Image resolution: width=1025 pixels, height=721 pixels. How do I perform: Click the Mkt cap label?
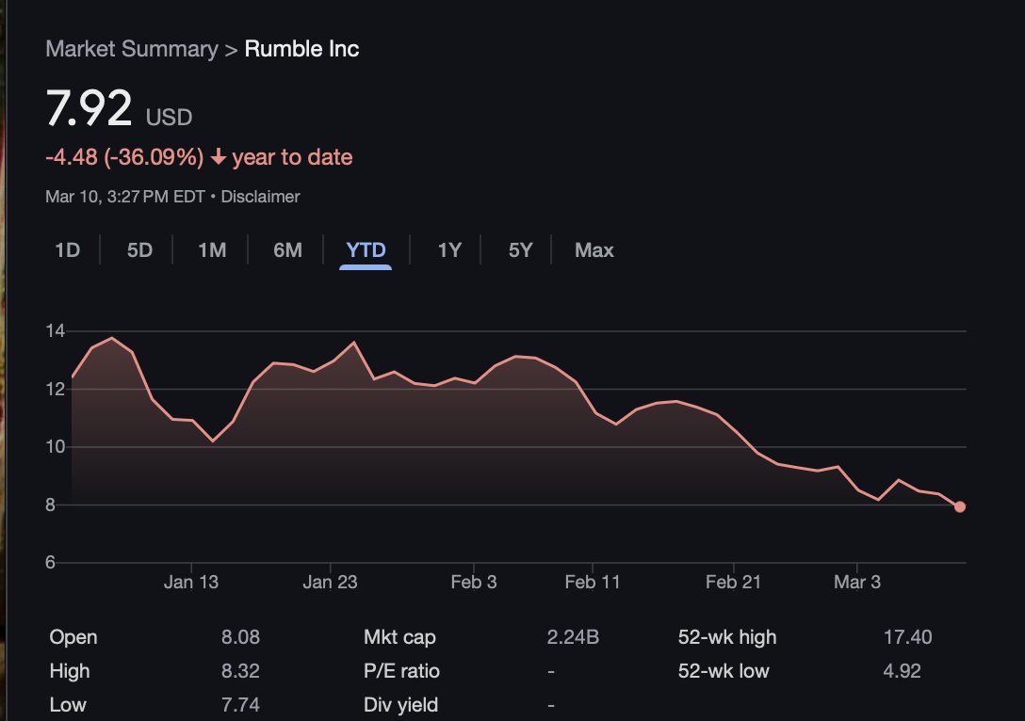pos(399,636)
